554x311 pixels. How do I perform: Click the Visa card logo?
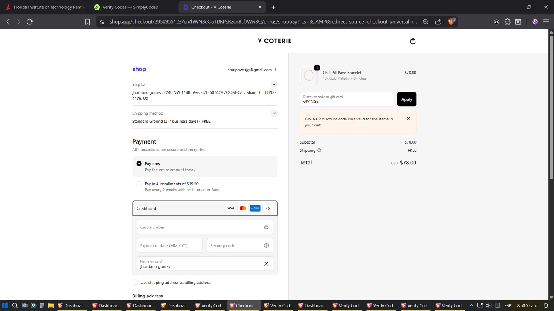point(230,208)
